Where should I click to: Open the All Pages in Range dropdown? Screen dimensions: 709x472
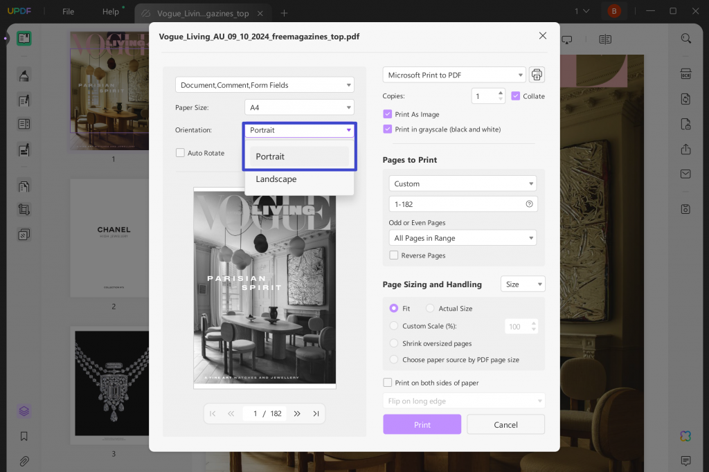pos(462,237)
